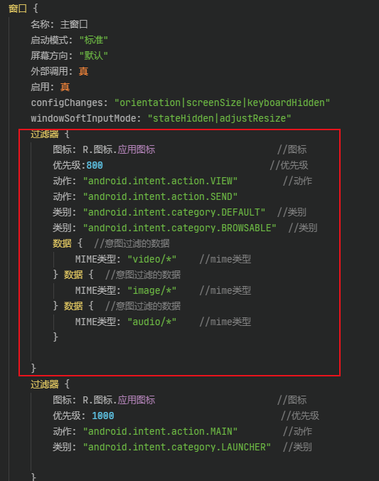This screenshot has width=379, height=481.
Task: Click the windowSoftInputMode string value
Action: click(x=219, y=118)
